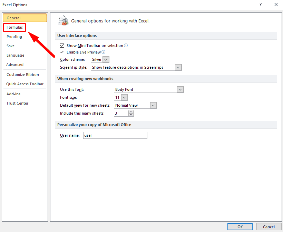
Task: Select the Formulas category
Action: tap(14, 27)
